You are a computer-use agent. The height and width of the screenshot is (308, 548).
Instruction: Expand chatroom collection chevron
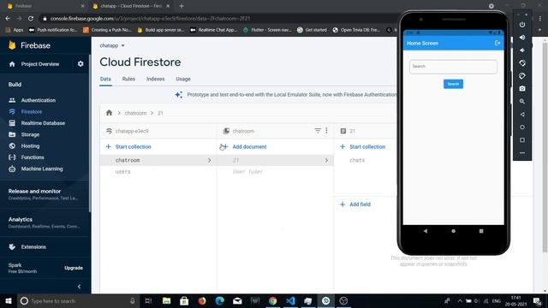click(x=209, y=160)
